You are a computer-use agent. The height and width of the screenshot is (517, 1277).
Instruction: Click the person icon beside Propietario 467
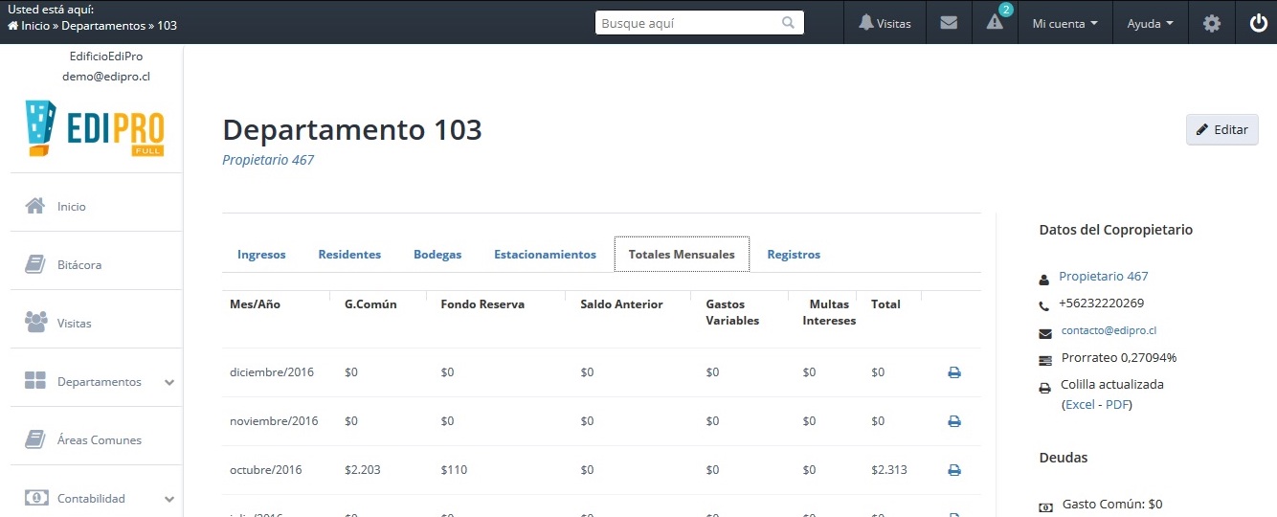1044,280
